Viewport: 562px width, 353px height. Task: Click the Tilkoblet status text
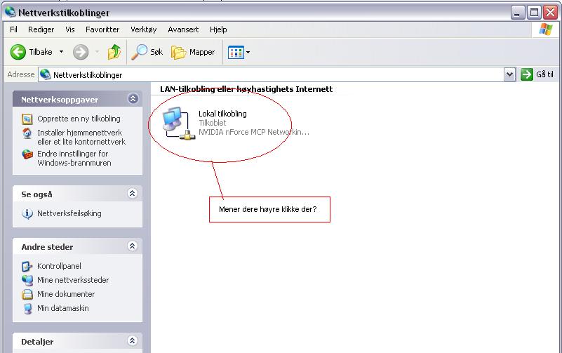[x=213, y=123]
